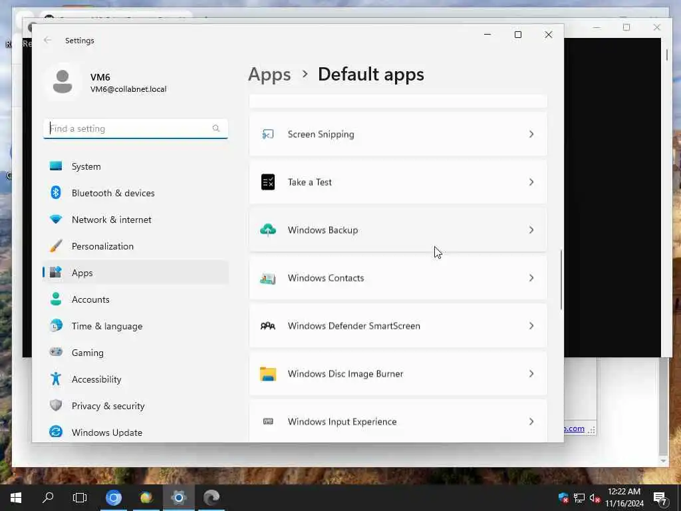The width and height of the screenshot is (681, 511).
Task: Click the Accounts person icon in sidebar
Action: coord(56,299)
